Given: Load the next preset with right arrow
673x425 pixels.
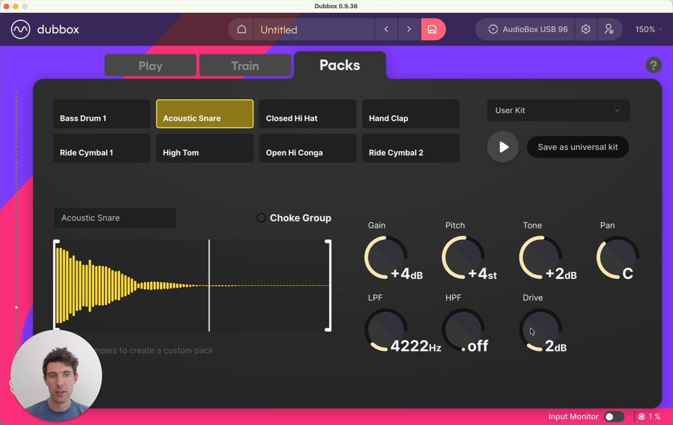Looking at the screenshot, I should coord(409,29).
